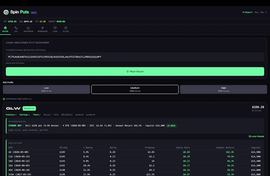Screen dimensions: 270x176
Task: Click the Premium column header
Action: point(150,148)
